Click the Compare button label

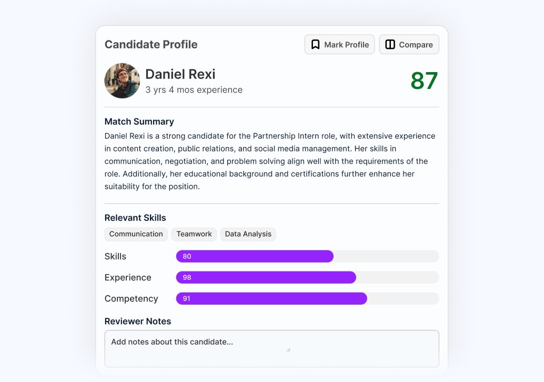pyautogui.click(x=416, y=45)
